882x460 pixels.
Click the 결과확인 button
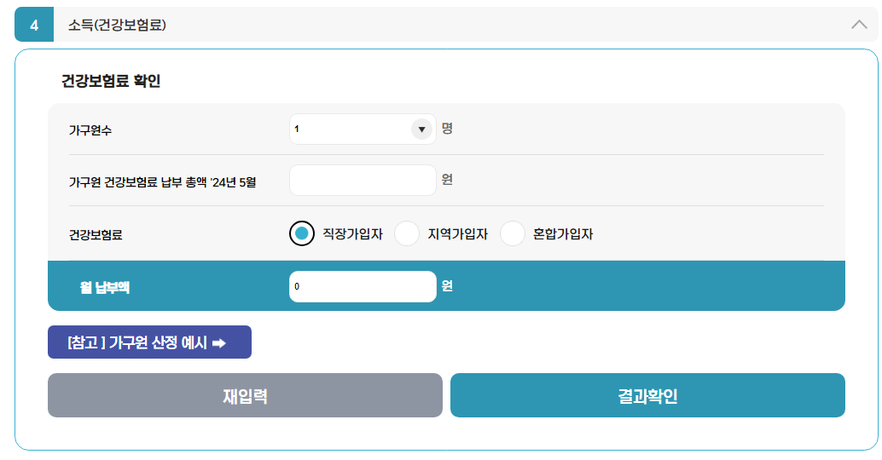647,395
